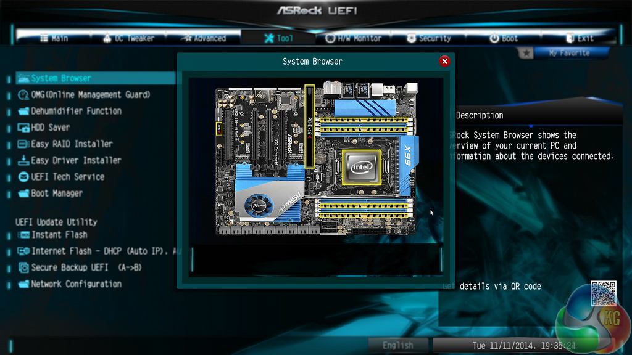Click the upper yellow DIMM memory slots
The width and height of the screenshot is (632, 355).
(x=364, y=126)
